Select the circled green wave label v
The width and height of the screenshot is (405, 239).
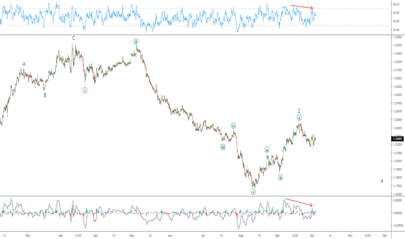pos(253,192)
